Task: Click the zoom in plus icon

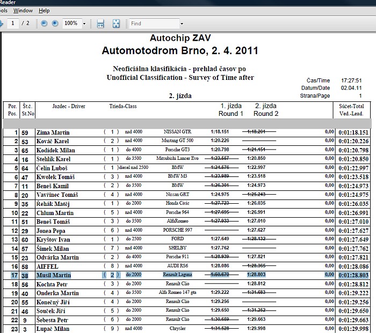Action: pos(54,24)
